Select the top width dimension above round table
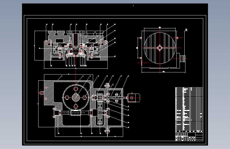Image resolution: width=230 pixels, height=149 pixels. 160,28
